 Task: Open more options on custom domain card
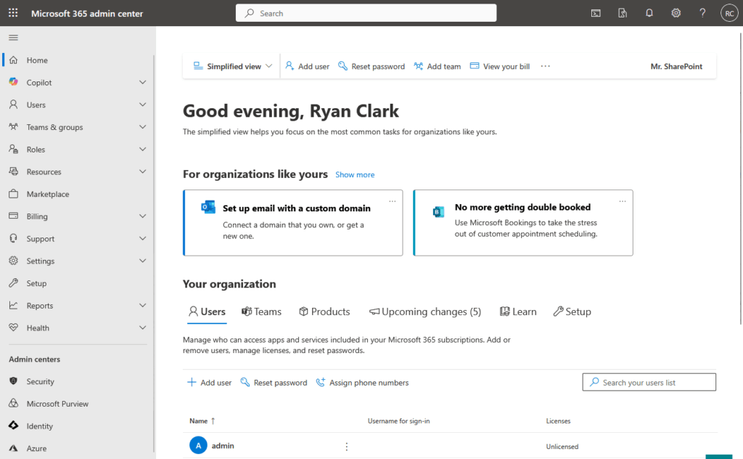point(393,201)
